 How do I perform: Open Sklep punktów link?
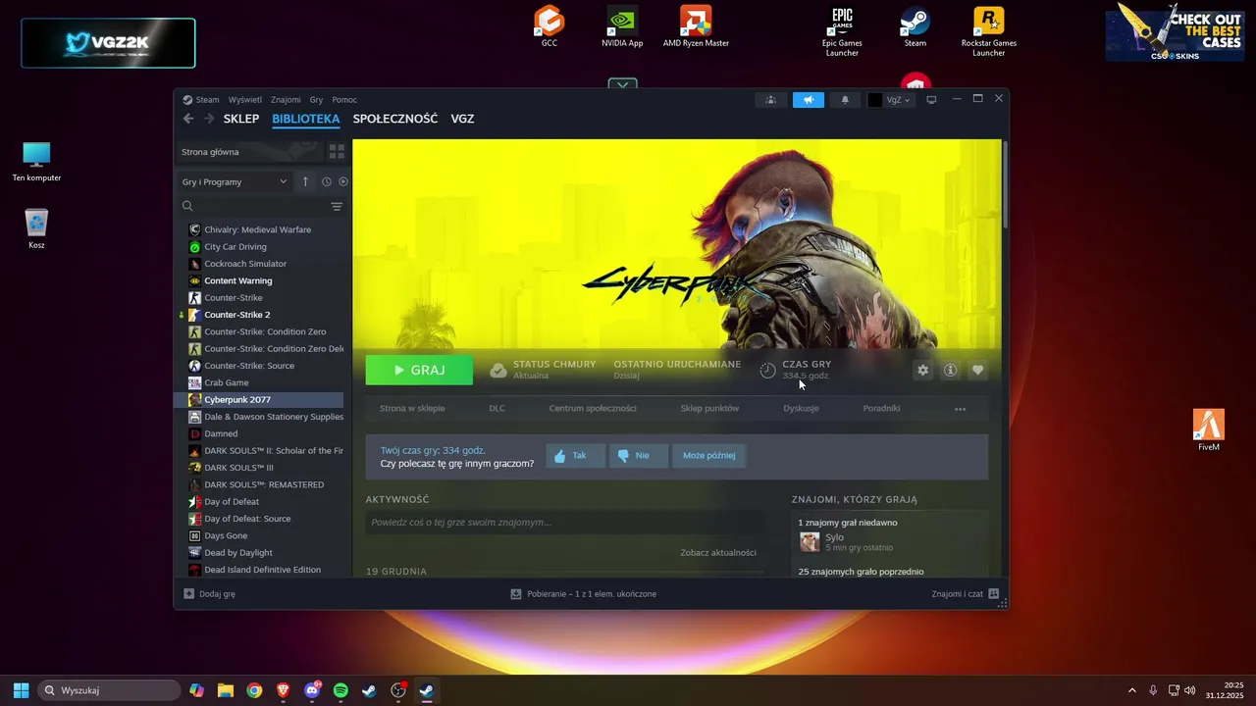709,408
